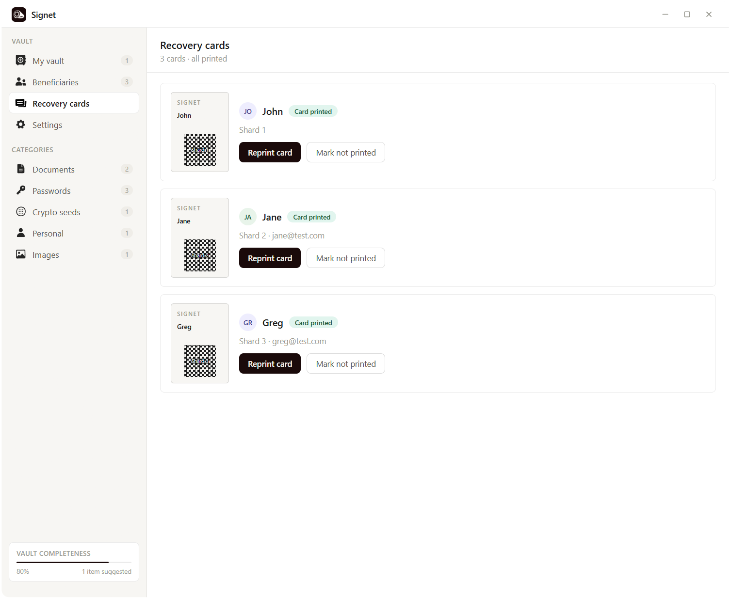The image size is (731, 599).
Task: Click the Recovery cards sidebar icon
Action: [21, 103]
